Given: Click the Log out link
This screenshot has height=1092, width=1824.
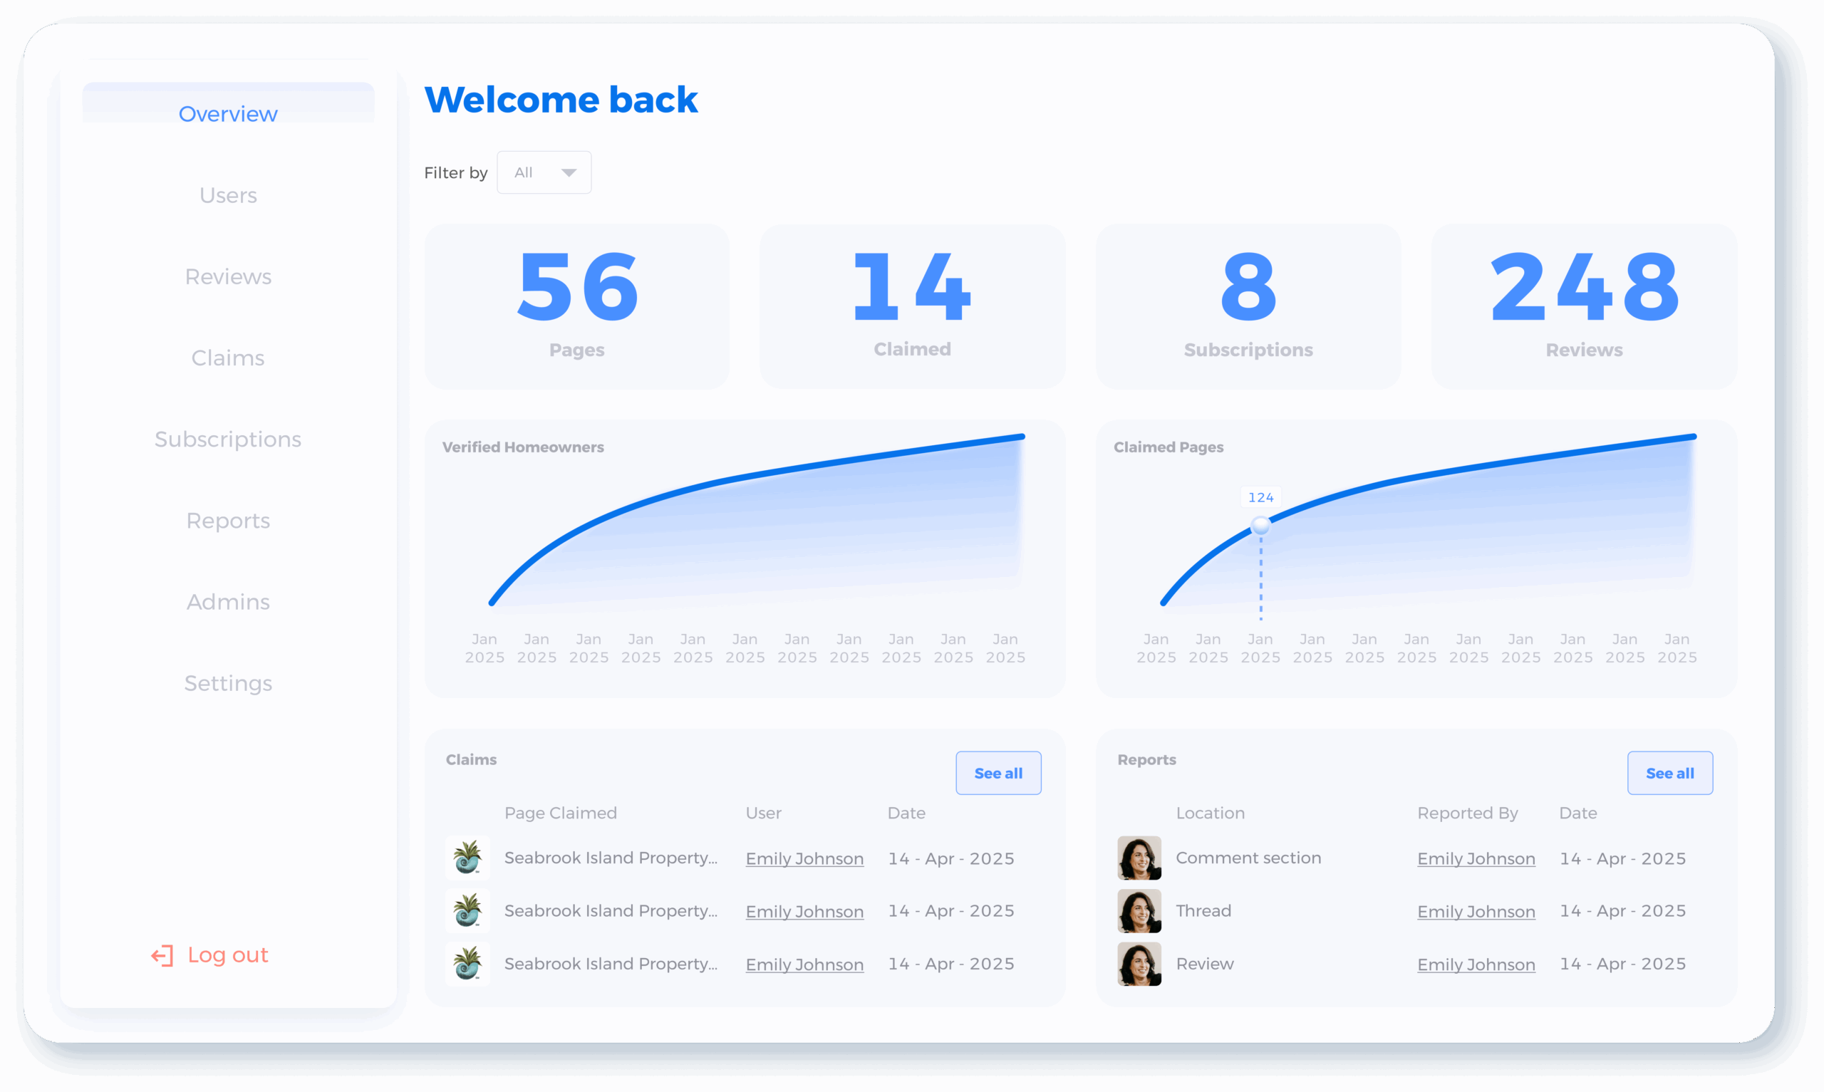Looking at the screenshot, I should click(227, 955).
